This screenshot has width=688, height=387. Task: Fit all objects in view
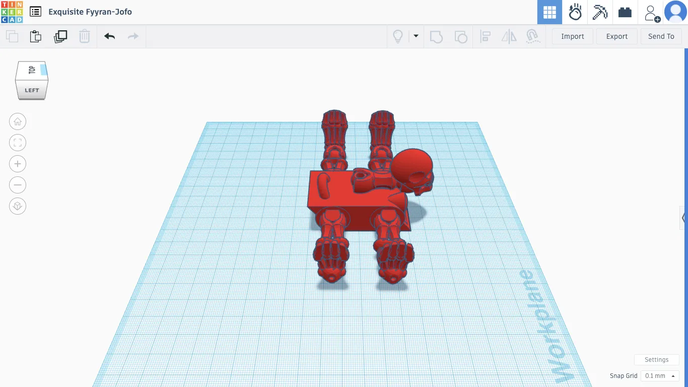click(18, 143)
